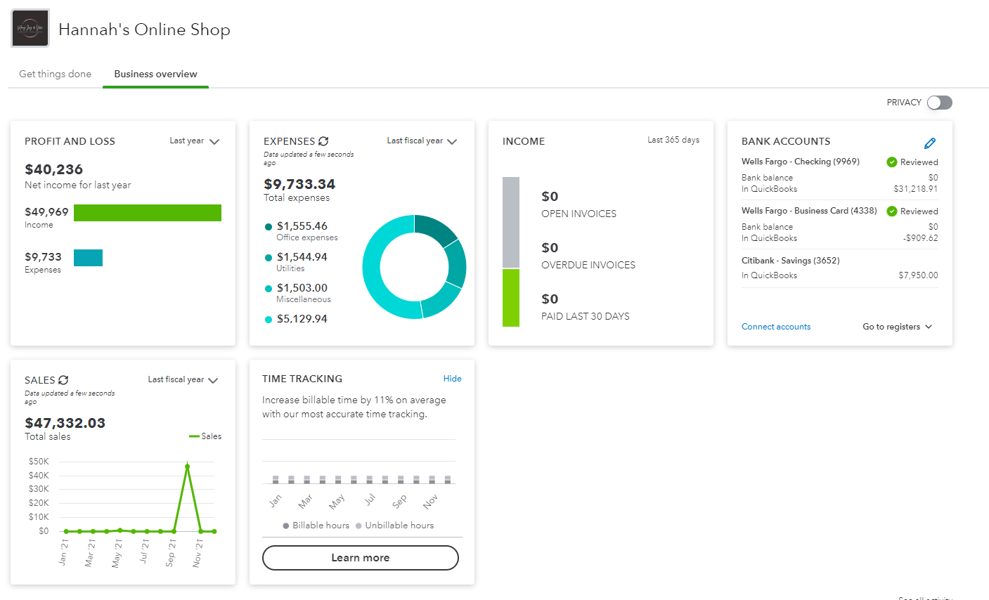The image size is (989, 600).
Task: Edit bank accounts with pencil icon
Action: 930,143
